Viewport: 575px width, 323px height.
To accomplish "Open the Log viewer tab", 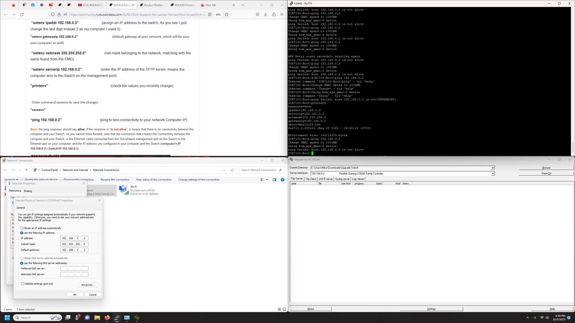I will click(357, 179).
